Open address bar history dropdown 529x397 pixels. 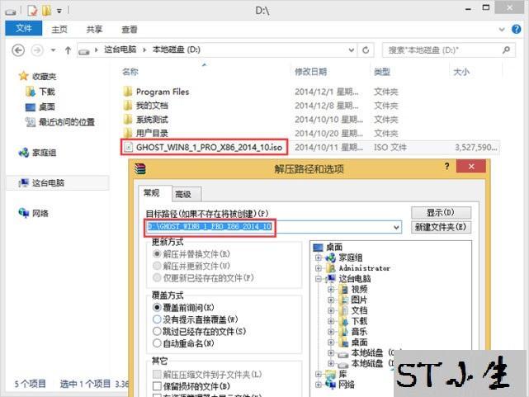click(x=351, y=50)
